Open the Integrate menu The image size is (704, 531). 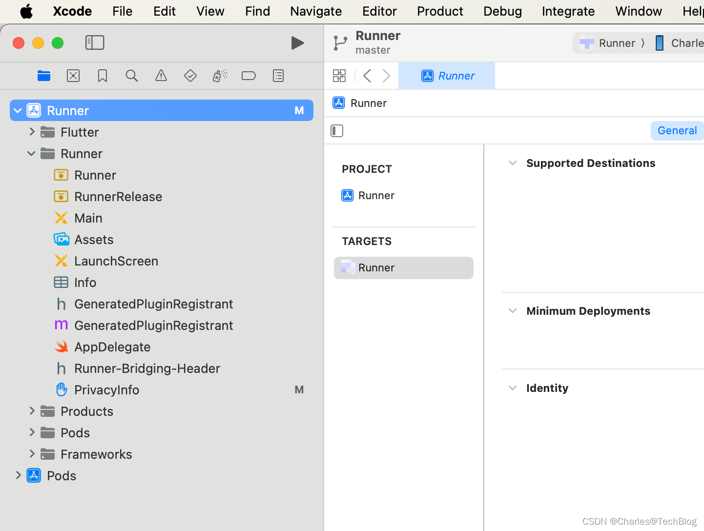click(x=568, y=11)
